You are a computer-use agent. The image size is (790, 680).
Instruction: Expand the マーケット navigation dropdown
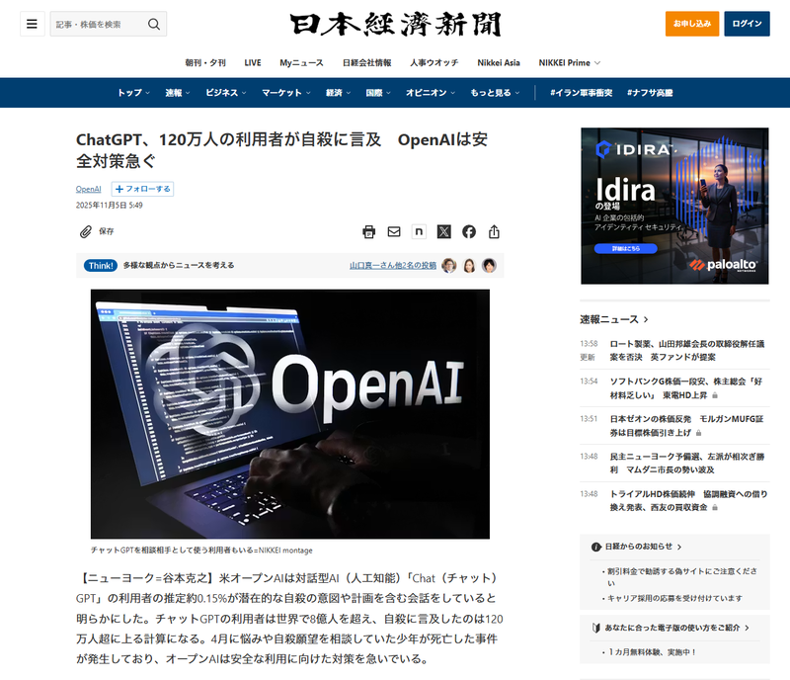(x=286, y=93)
